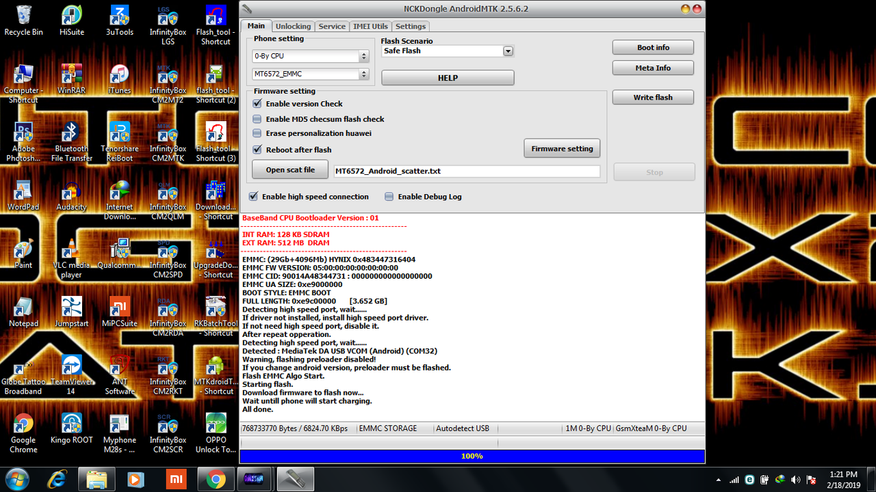
Task: Open InfinityBox LGS shortcut
Action: (168, 25)
